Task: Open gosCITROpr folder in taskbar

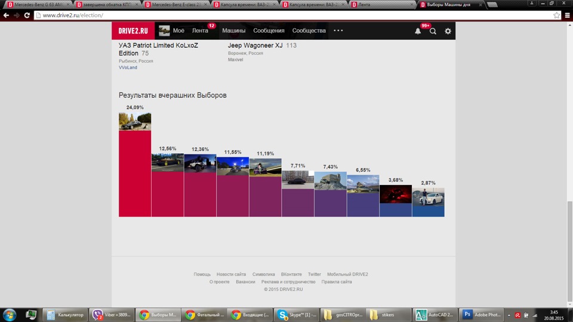Action: coord(343,315)
